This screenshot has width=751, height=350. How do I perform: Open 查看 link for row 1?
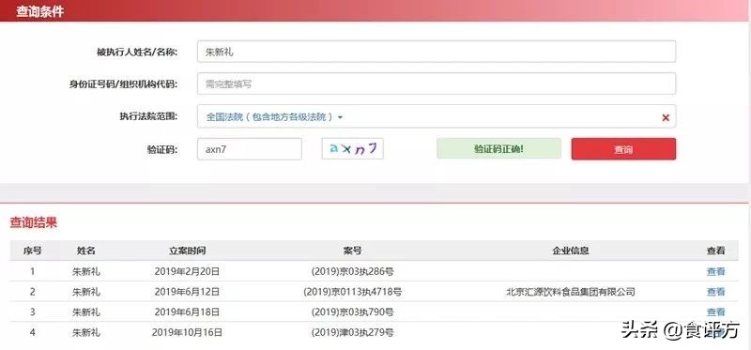tap(715, 271)
